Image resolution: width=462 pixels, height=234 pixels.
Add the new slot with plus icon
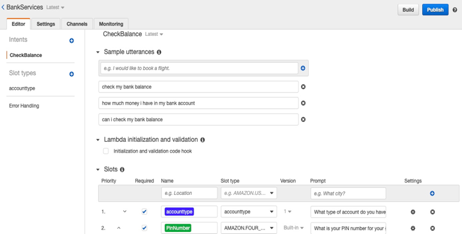[432, 194]
